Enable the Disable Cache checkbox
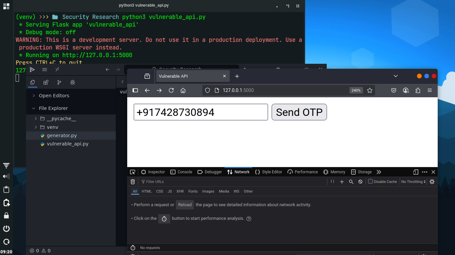The width and height of the screenshot is (455, 255). [370, 181]
